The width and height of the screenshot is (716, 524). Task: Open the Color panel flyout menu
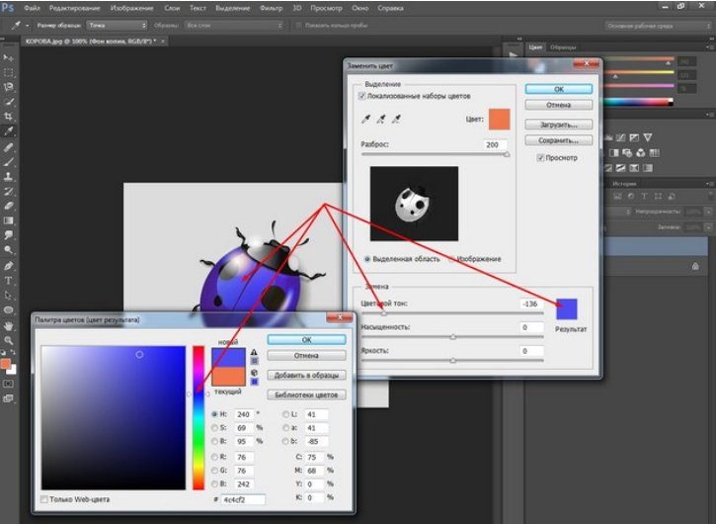click(x=709, y=47)
